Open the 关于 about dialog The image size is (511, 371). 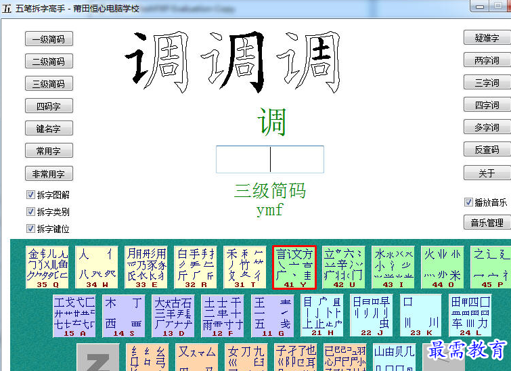coord(487,173)
